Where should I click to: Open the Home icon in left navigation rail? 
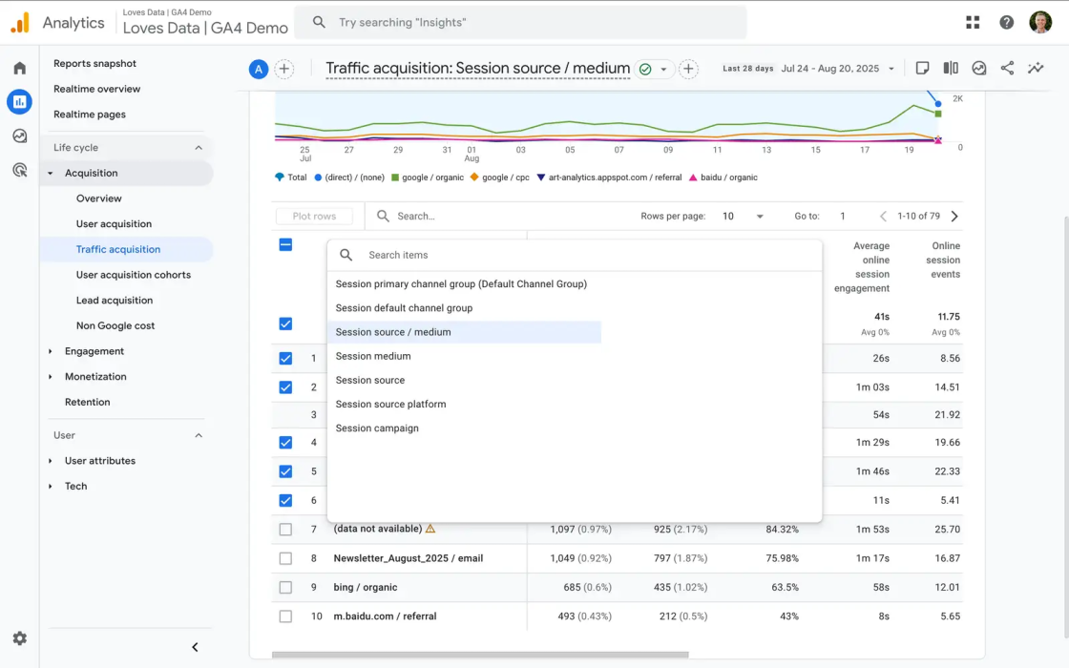[19, 69]
